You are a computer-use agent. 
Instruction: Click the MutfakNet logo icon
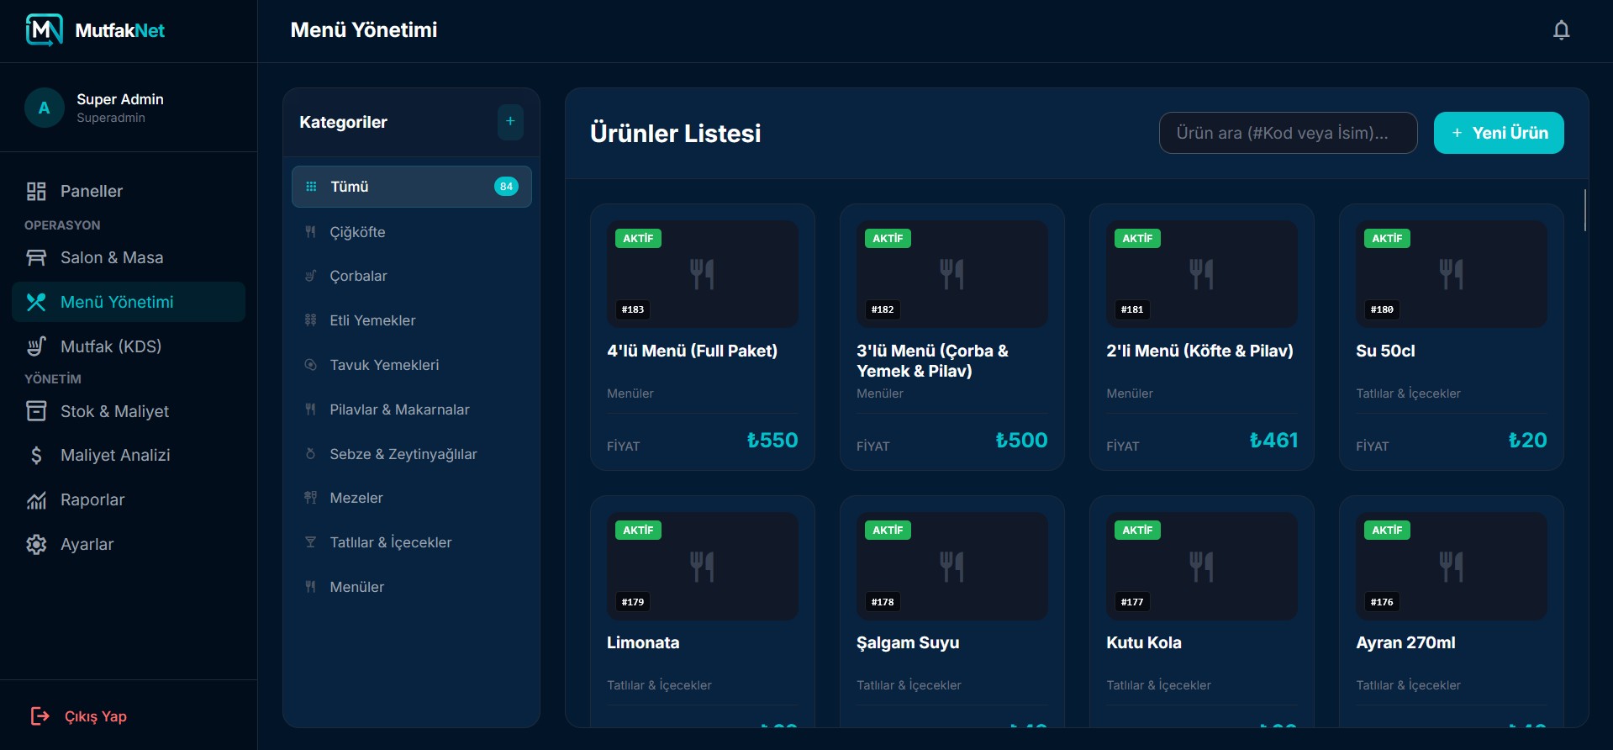click(x=45, y=30)
